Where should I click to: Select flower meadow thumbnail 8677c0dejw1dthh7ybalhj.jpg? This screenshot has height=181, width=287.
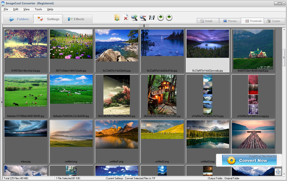coord(71,51)
